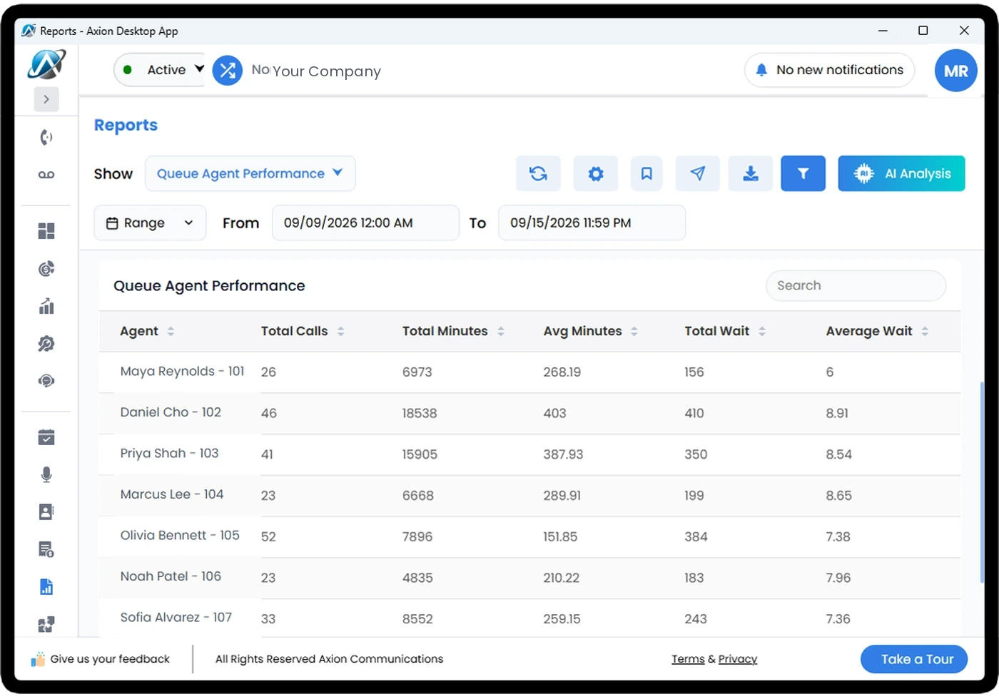Select the Sofia Alvarez - 107 agent
The image size is (999, 699).
[x=176, y=618]
